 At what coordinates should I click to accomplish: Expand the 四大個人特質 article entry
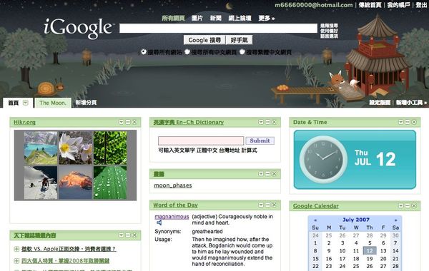coord(16,261)
